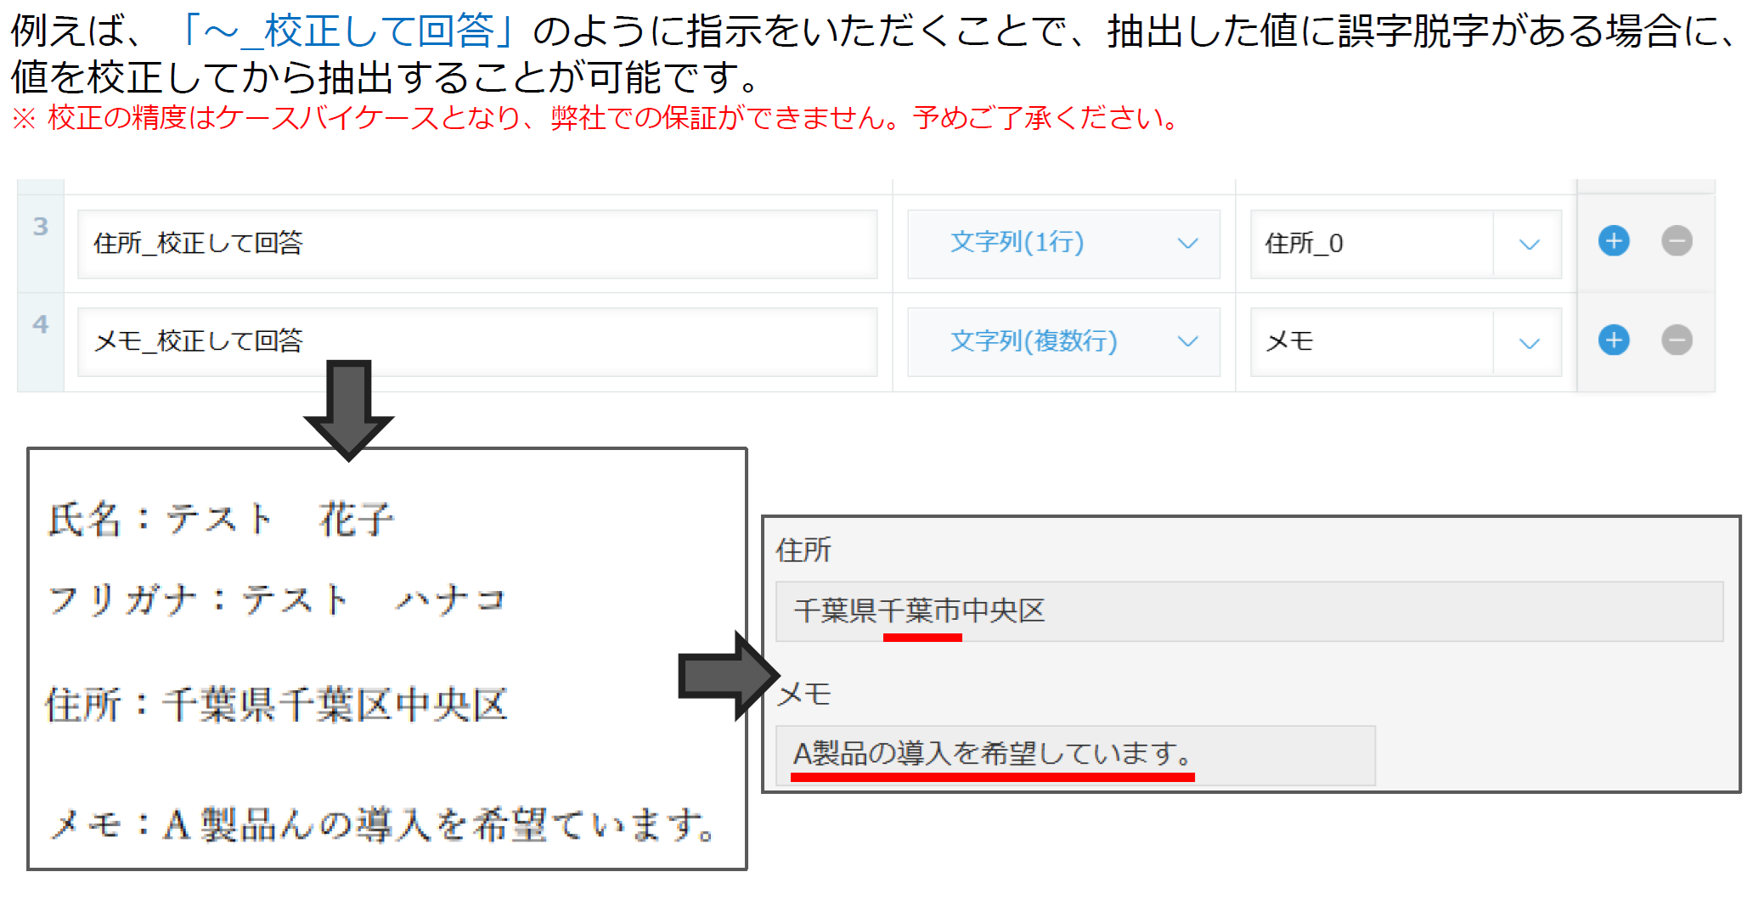This screenshot has width=1764, height=900.
Task: Open the 文字列(複数行) type dropdown
Action: click(1063, 342)
